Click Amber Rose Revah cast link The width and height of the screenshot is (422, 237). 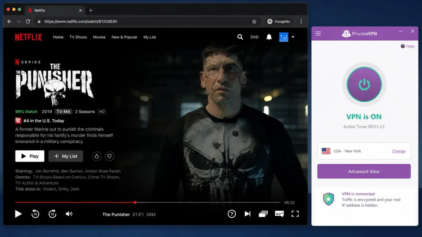pos(103,171)
